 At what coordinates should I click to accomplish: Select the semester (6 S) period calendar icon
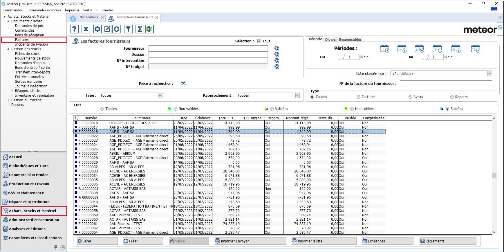pyautogui.click(x=456, y=49)
